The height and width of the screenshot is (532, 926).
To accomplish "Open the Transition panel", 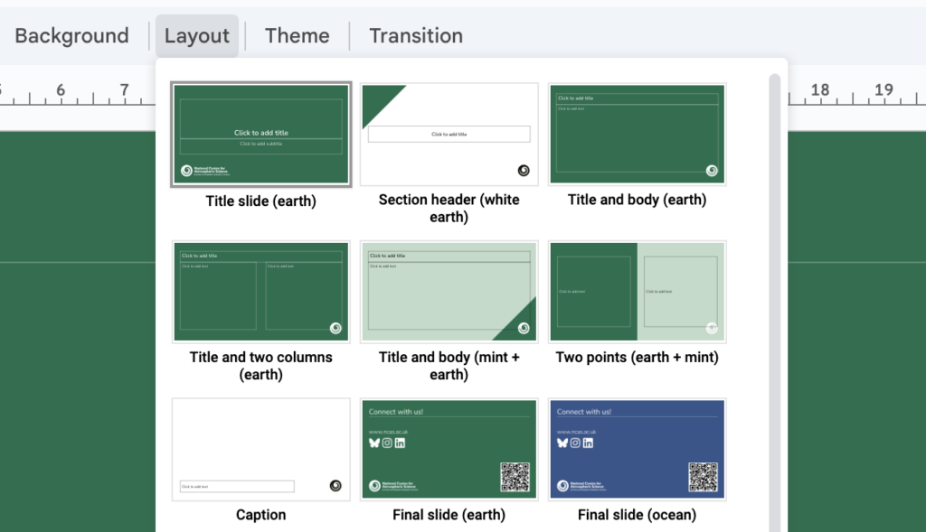I will (x=416, y=36).
